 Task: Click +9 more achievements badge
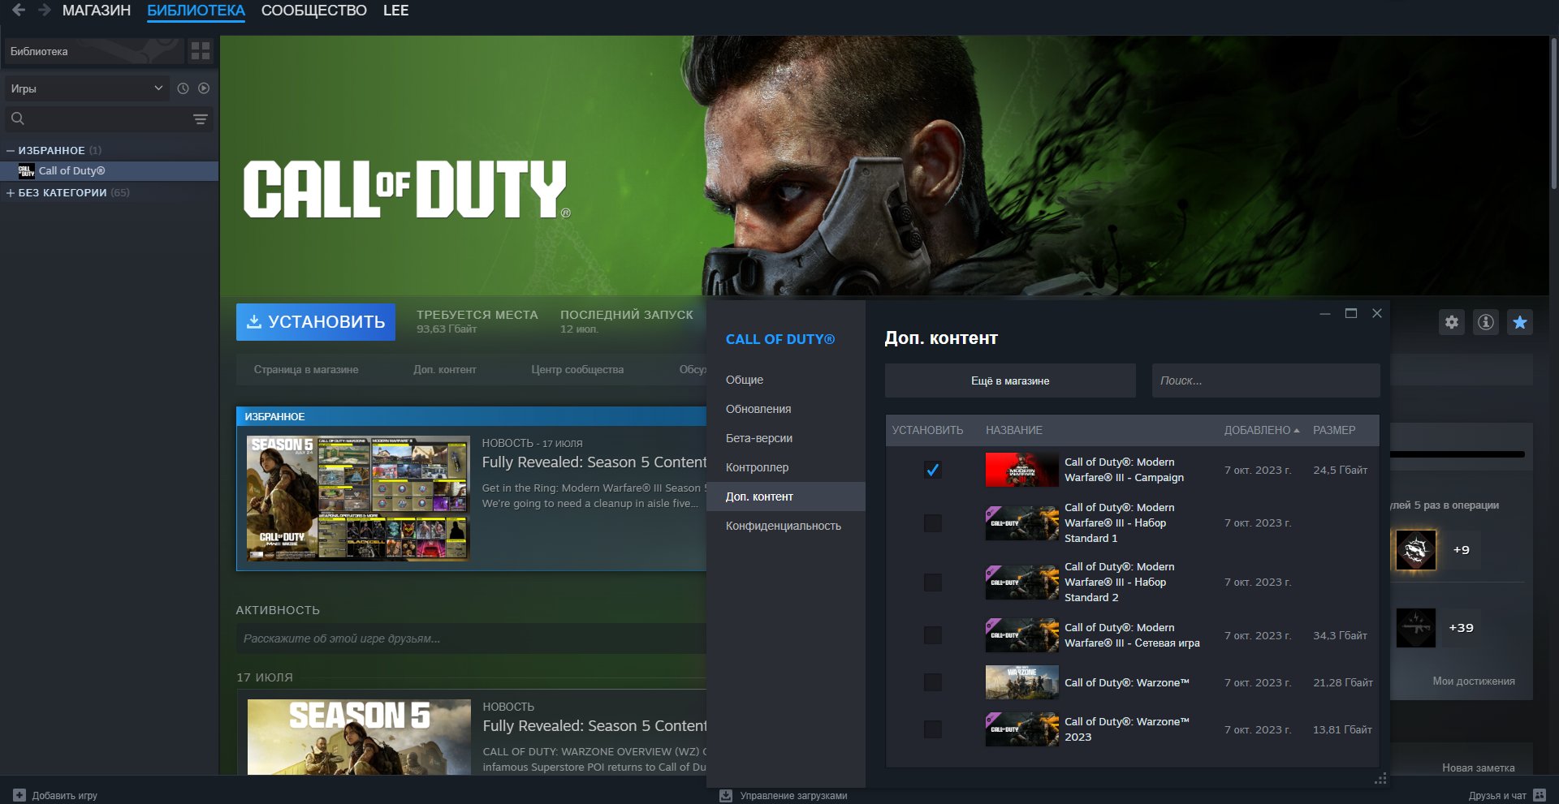click(x=1462, y=550)
